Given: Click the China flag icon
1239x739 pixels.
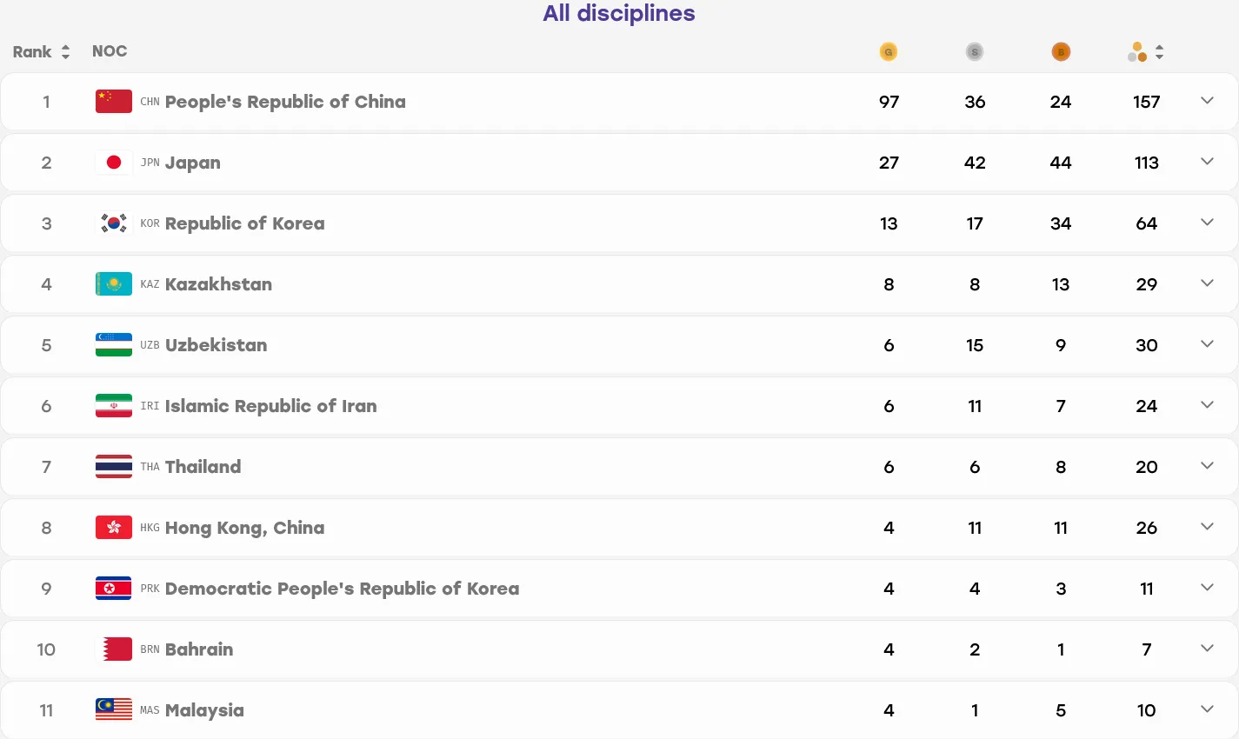Looking at the screenshot, I should (x=114, y=102).
